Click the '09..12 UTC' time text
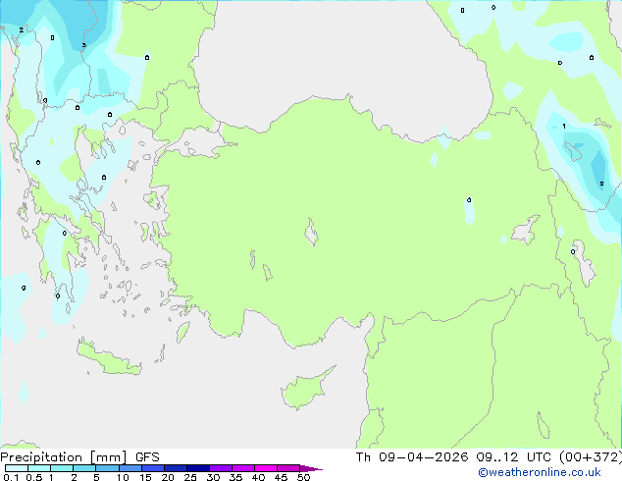 [x=514, y=457]
